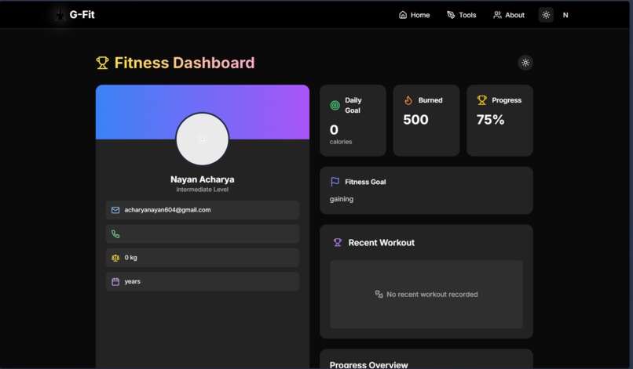
Task: Click the About people icon
Action: [497, 15]
